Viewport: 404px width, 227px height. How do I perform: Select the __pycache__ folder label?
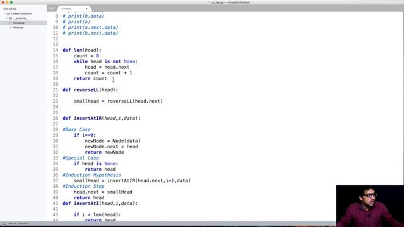21,18
